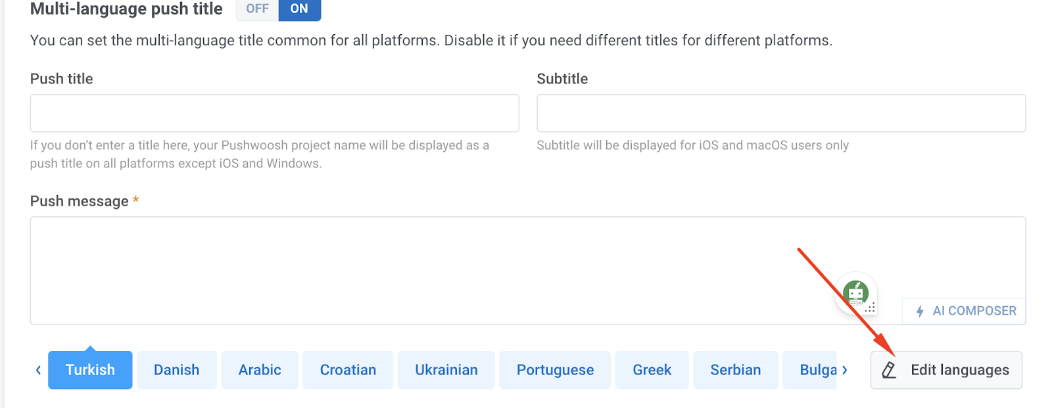The width and height of the screenshot is (1052, 408).
Task: Switch to the Portuguese language tab
Action: click(x=555, y=370)
